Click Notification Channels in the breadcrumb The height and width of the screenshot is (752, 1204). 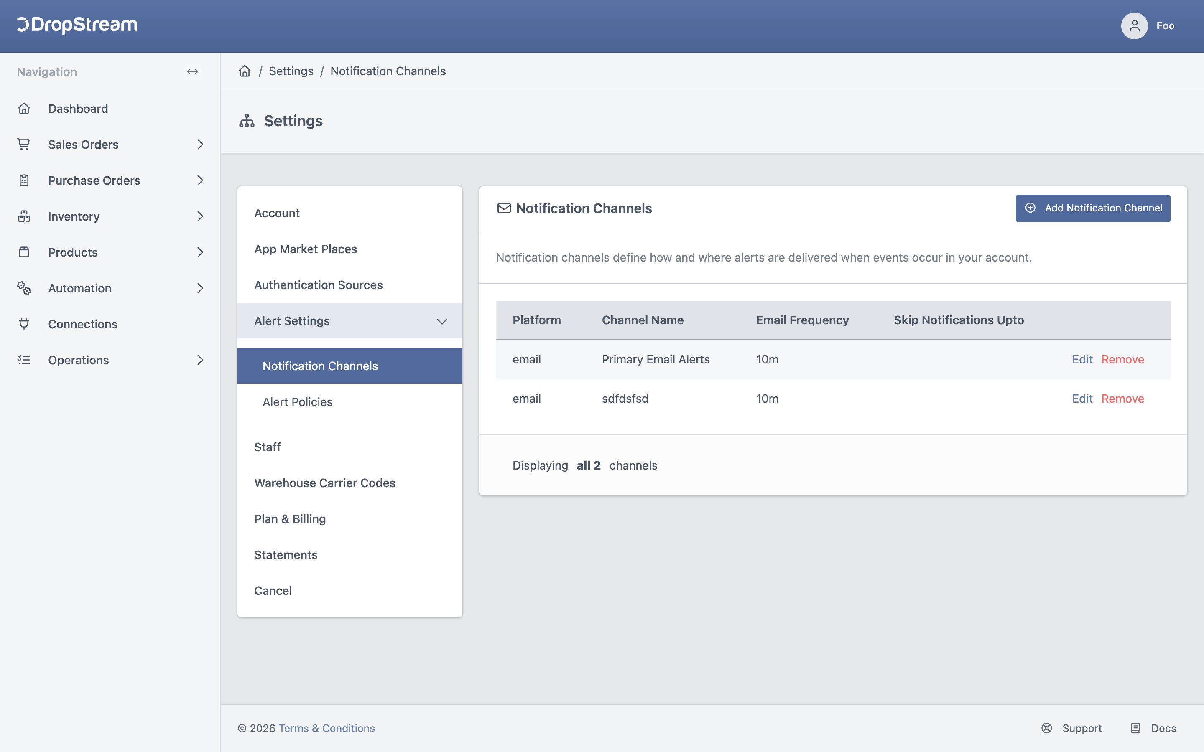[388, 71]
